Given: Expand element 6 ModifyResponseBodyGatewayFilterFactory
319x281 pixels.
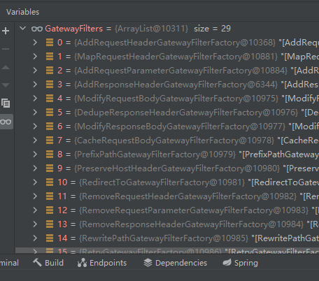Looking at the screenshot, I should tap(35, 127).
